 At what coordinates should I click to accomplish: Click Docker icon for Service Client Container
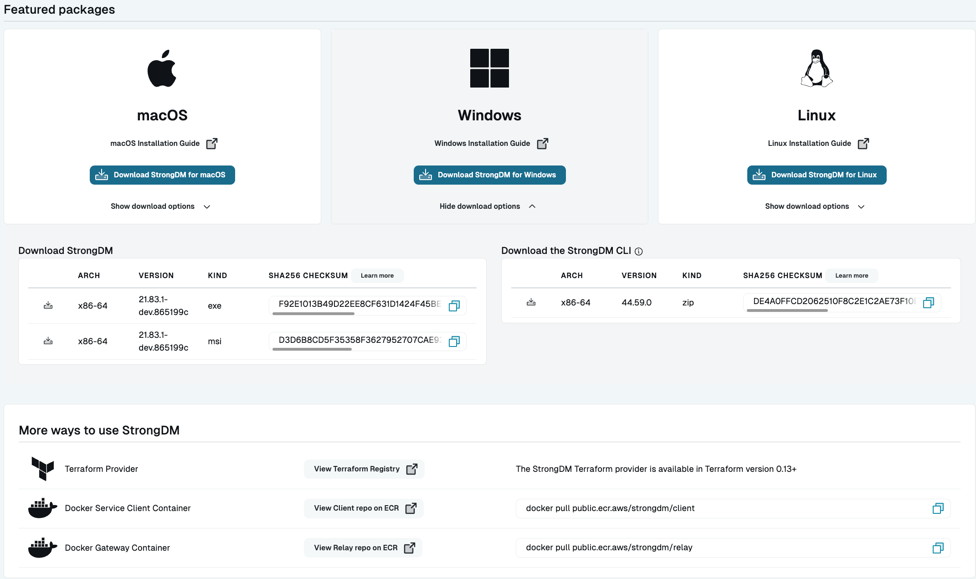click(x=43, y=508)
